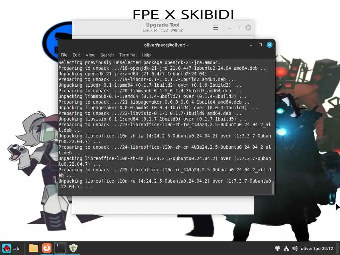This screenshot has width=340, height=255.
Task: Open the volume speaker tray icon
Action: pyautogui.click(x=295, y=248)
